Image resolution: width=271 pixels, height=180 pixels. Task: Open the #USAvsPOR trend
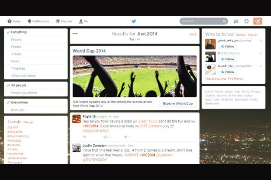click(15, 132)
